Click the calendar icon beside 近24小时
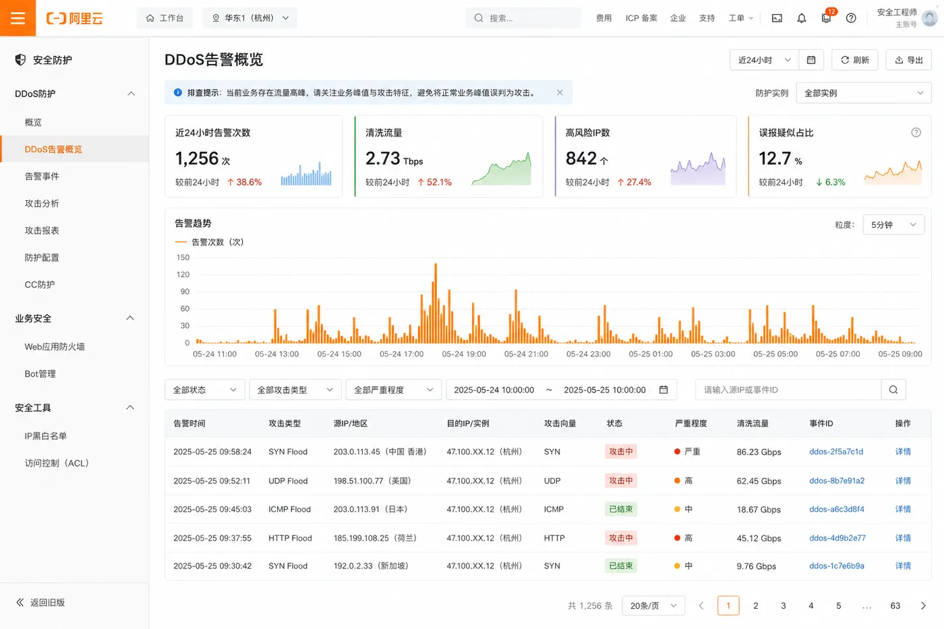The height and width of the screenshot is (629, 944). (811, 60)
